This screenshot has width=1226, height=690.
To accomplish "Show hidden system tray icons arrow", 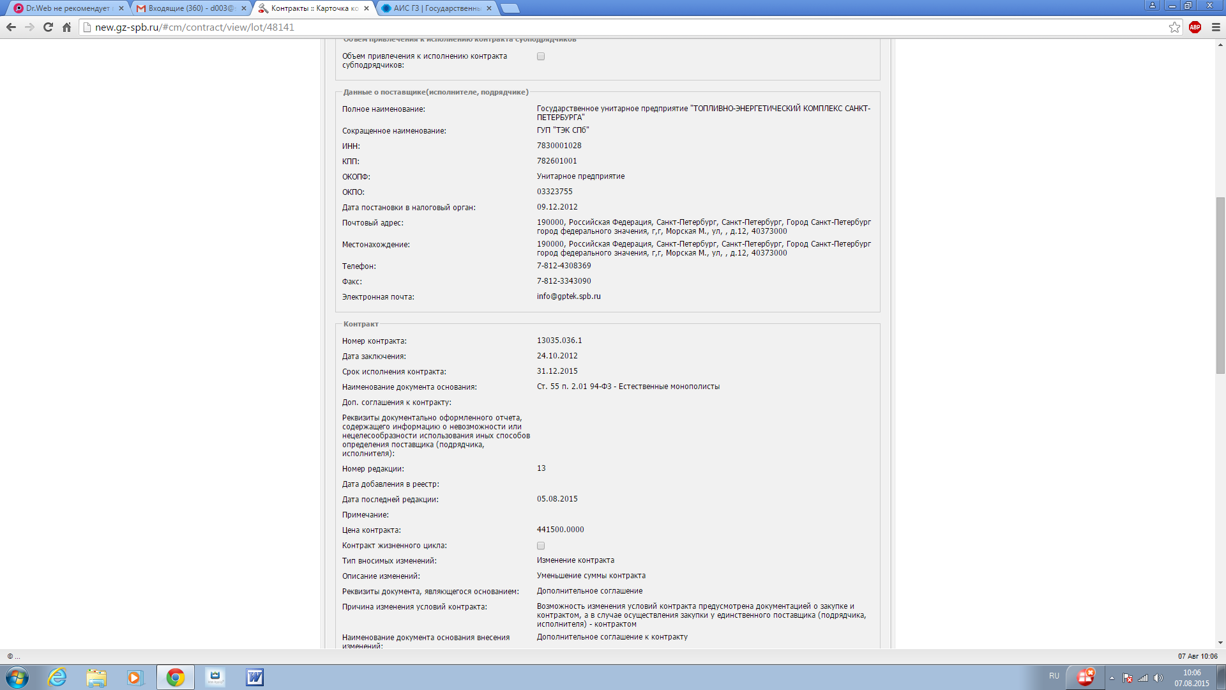I will coord(1112,677).
